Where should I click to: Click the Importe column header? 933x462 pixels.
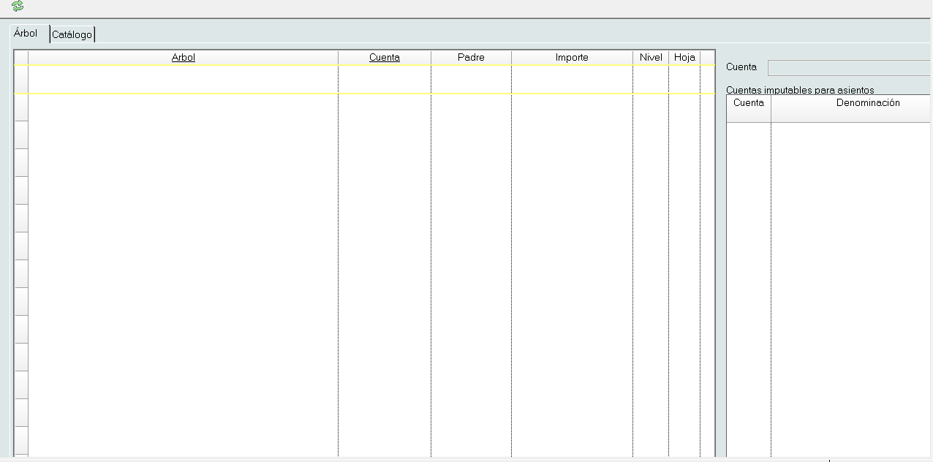click(x=571, y=57)
